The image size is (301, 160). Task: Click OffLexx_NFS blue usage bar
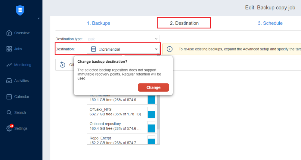click(x=151, y=113)
